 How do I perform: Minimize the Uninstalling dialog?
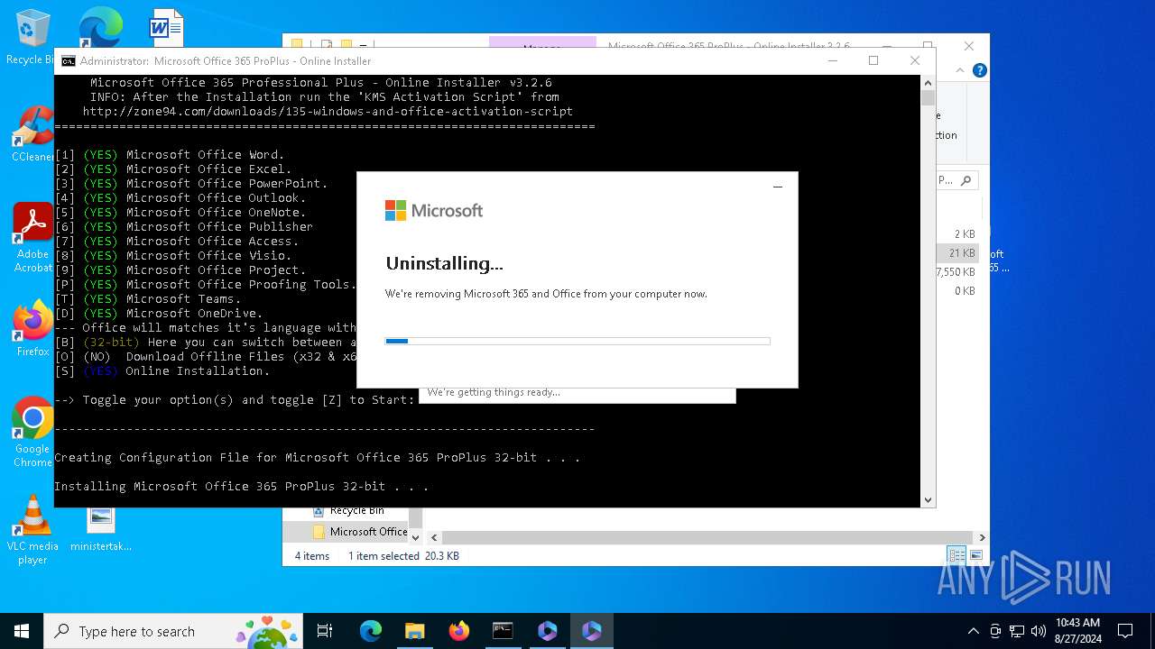pos(778,187)
